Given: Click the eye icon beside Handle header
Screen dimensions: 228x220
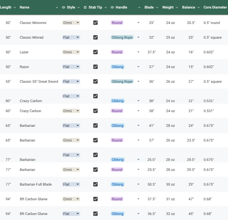Looking at the screenshot, I should (112, 7).
